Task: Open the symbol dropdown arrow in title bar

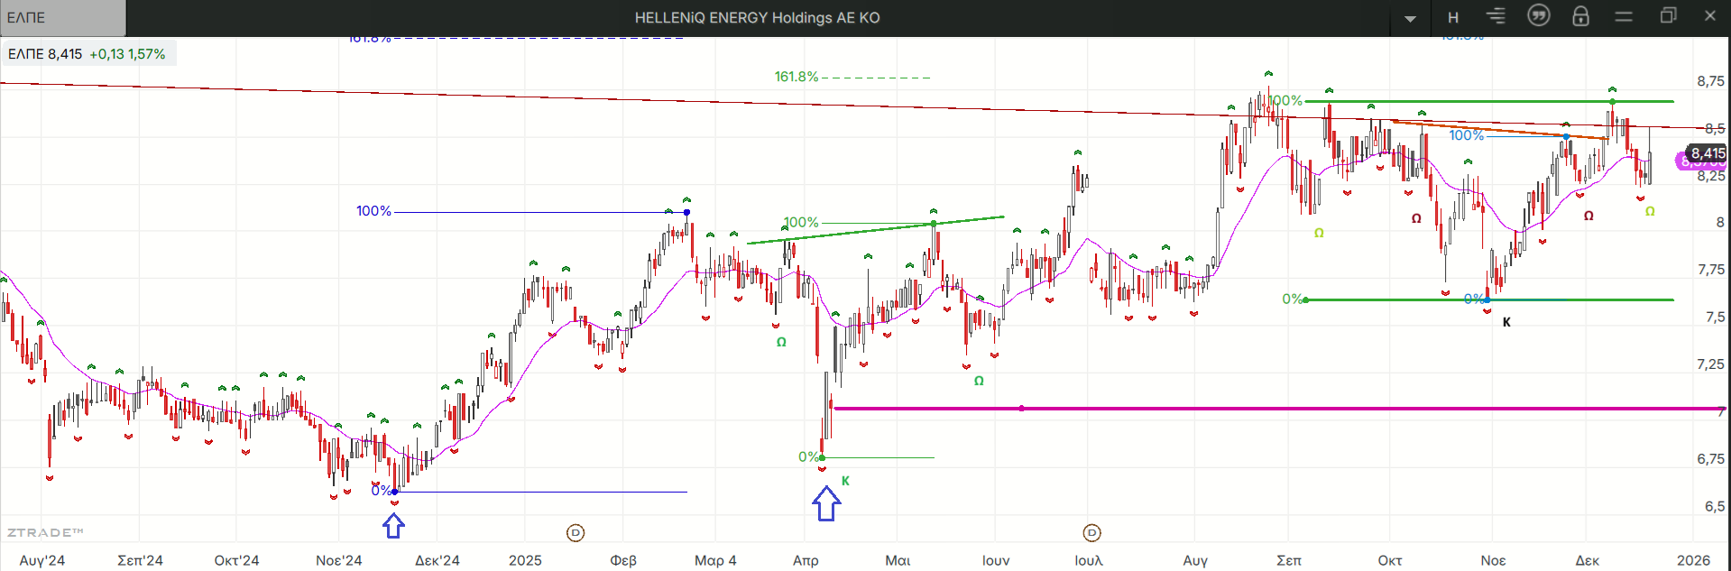Action: point(1410,18)
